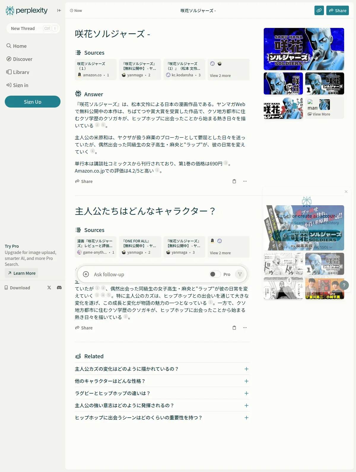Open the X (Twitter) icon link
The height and width of the screenshot is (472, 356).
click(x=49, y=288)
